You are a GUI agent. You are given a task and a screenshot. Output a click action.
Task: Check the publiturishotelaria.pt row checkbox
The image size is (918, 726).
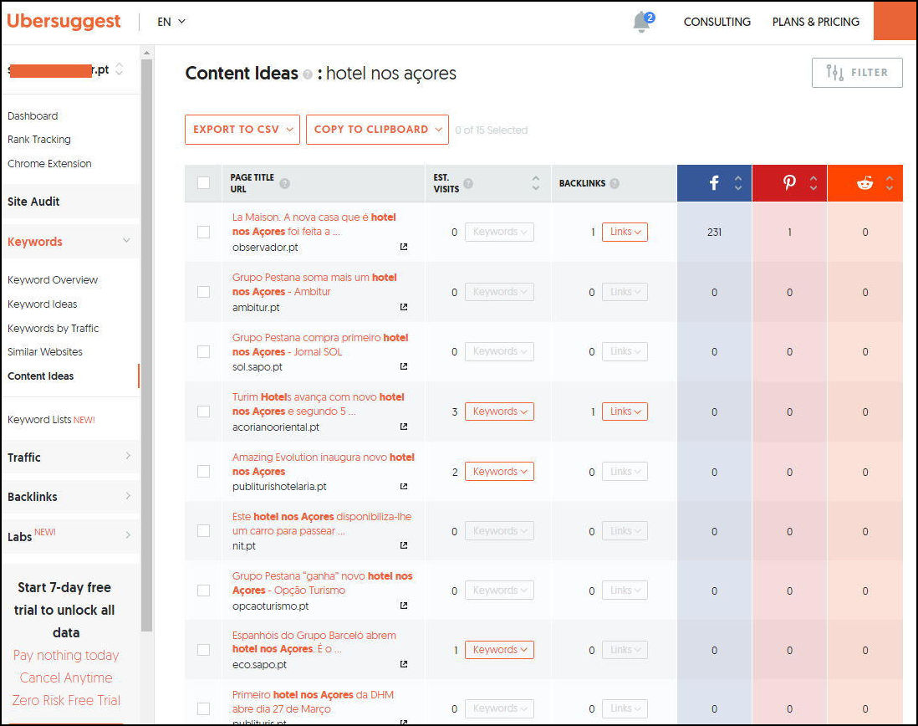[204, 472]
